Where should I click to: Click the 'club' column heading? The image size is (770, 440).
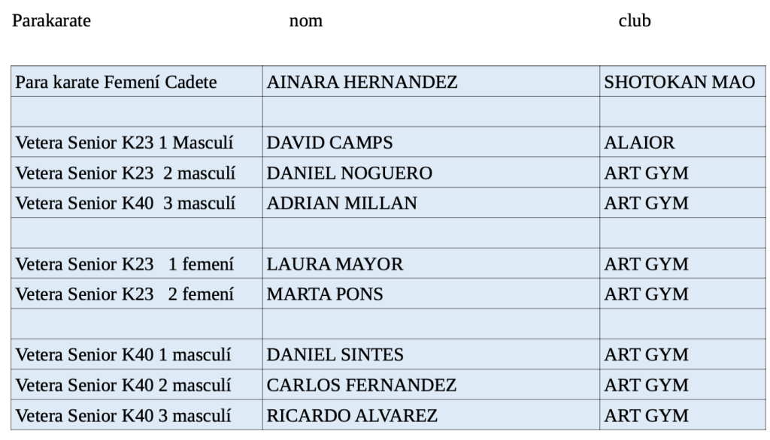(x=634, y=21)
